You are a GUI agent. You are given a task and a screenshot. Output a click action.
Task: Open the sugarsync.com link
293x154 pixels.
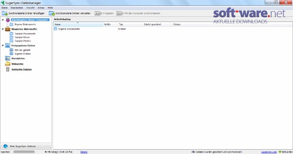269,152
